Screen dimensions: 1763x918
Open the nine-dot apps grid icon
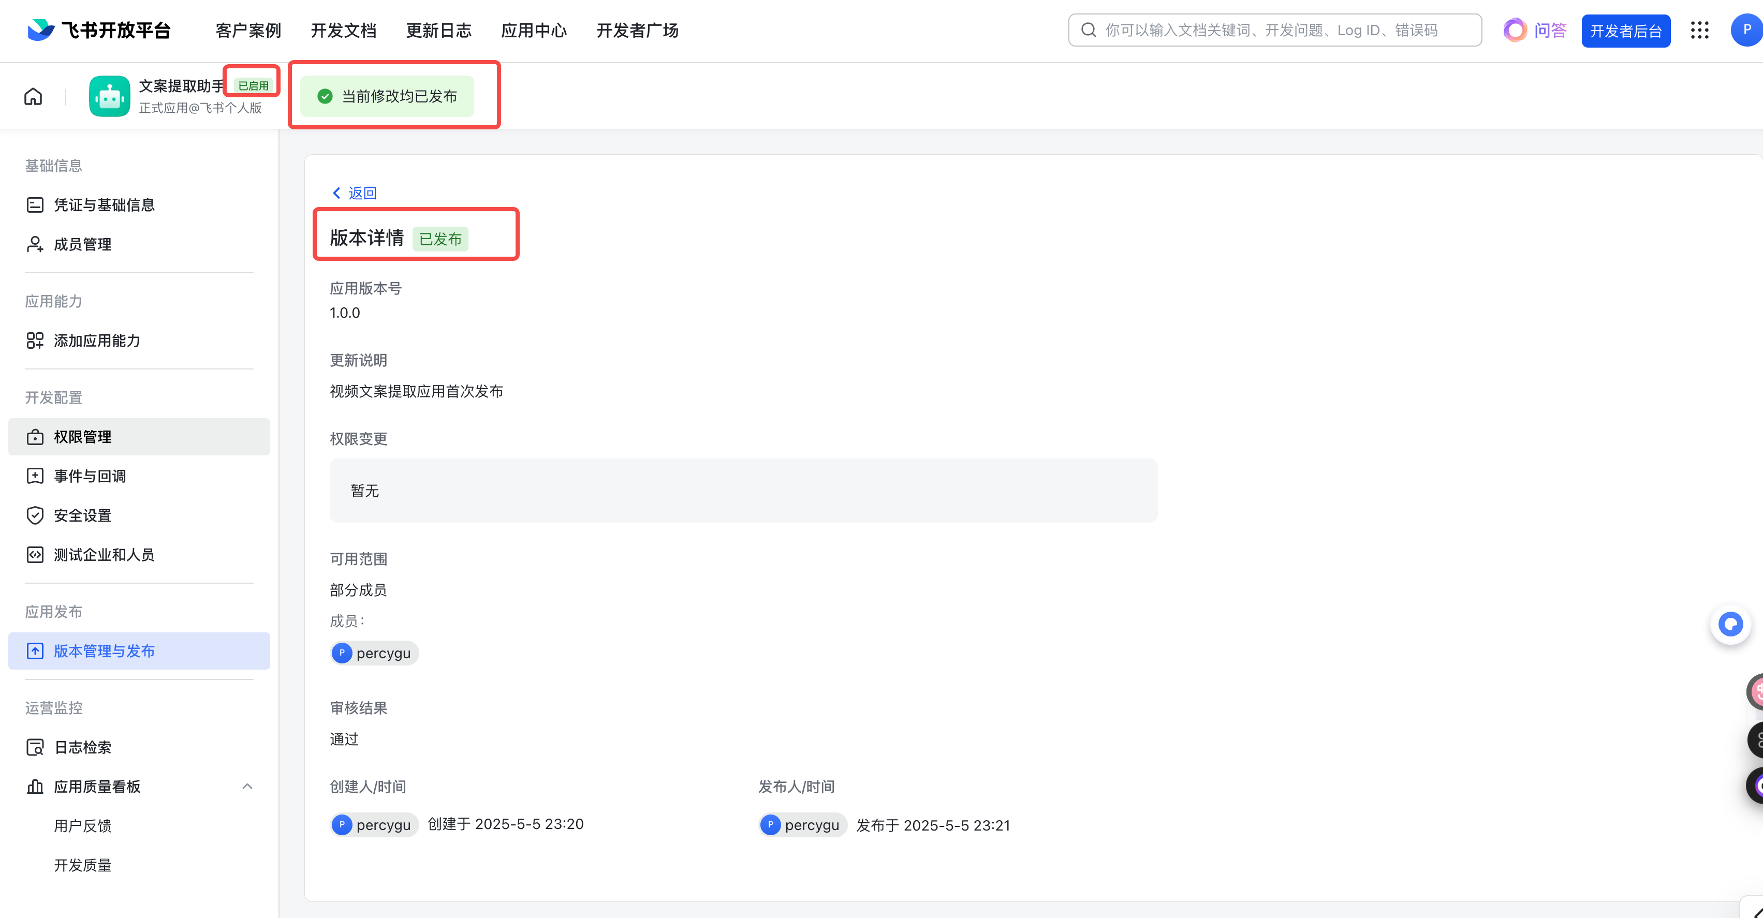pyautogui.click(x=1699, y=30)
